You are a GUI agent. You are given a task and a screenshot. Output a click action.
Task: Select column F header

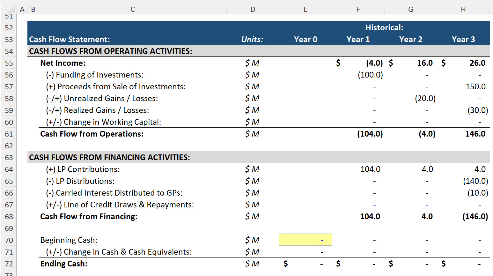click(358, 9)
